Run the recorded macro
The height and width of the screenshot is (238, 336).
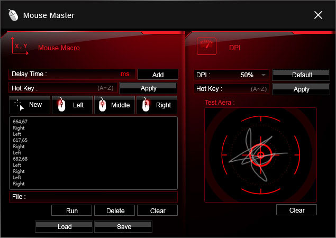(x=72, y=210)
